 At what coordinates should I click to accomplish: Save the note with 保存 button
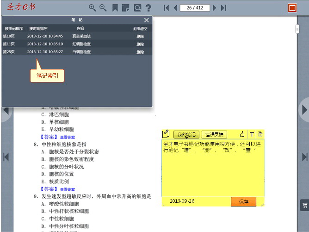tap(244, 201)
